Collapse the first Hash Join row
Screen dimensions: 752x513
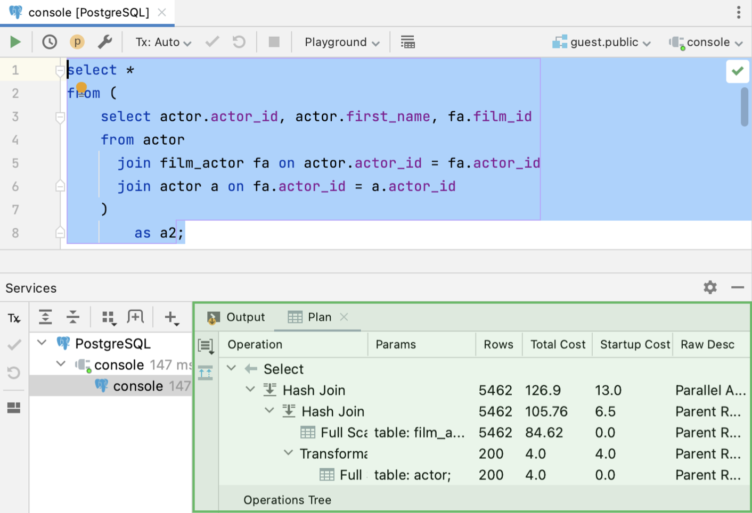point(250,390)
